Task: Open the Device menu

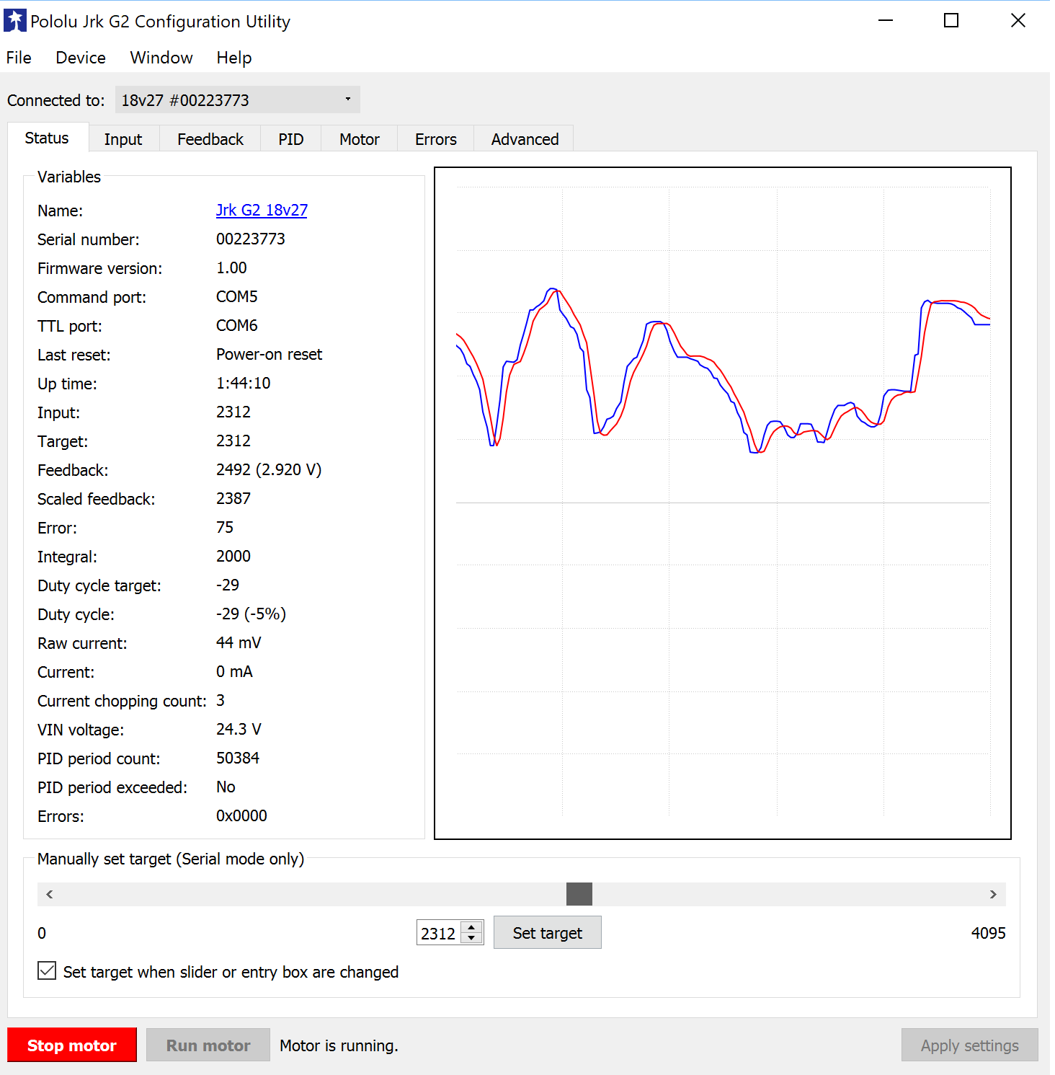Action: point(80,58)
